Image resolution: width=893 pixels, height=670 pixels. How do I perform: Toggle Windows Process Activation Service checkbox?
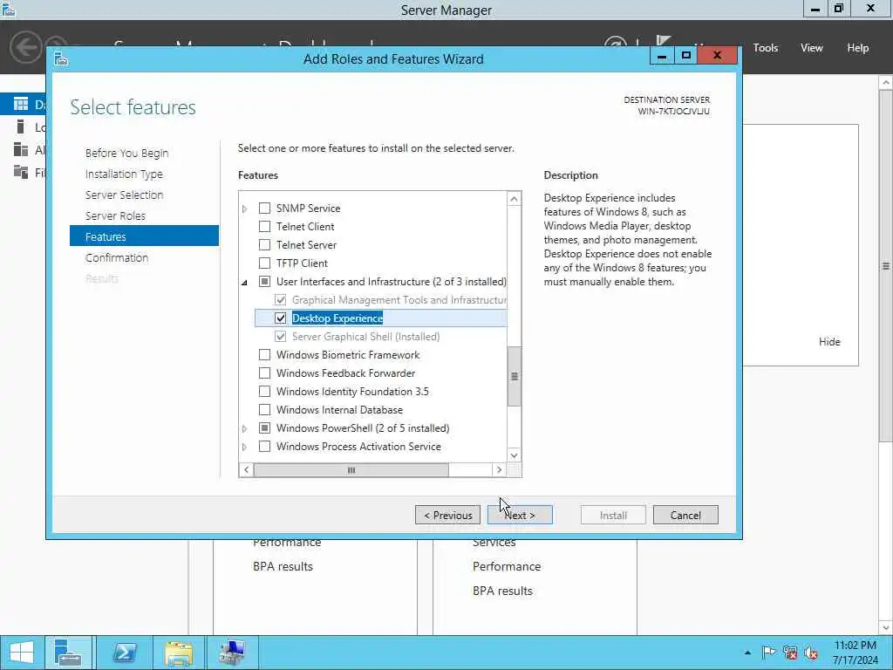coord(264,446)
